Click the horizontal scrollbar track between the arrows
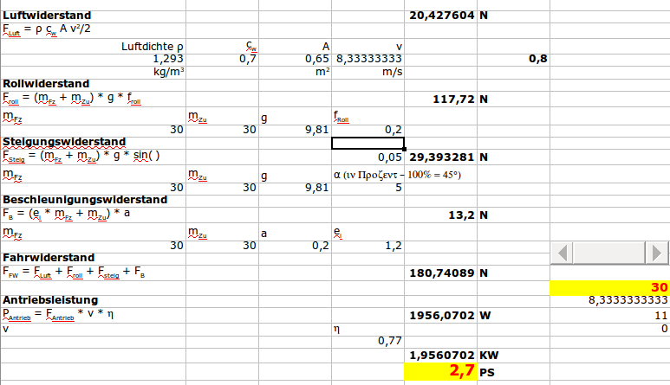The height and width of the screenshot is (385, 670). tap(609, 253)
